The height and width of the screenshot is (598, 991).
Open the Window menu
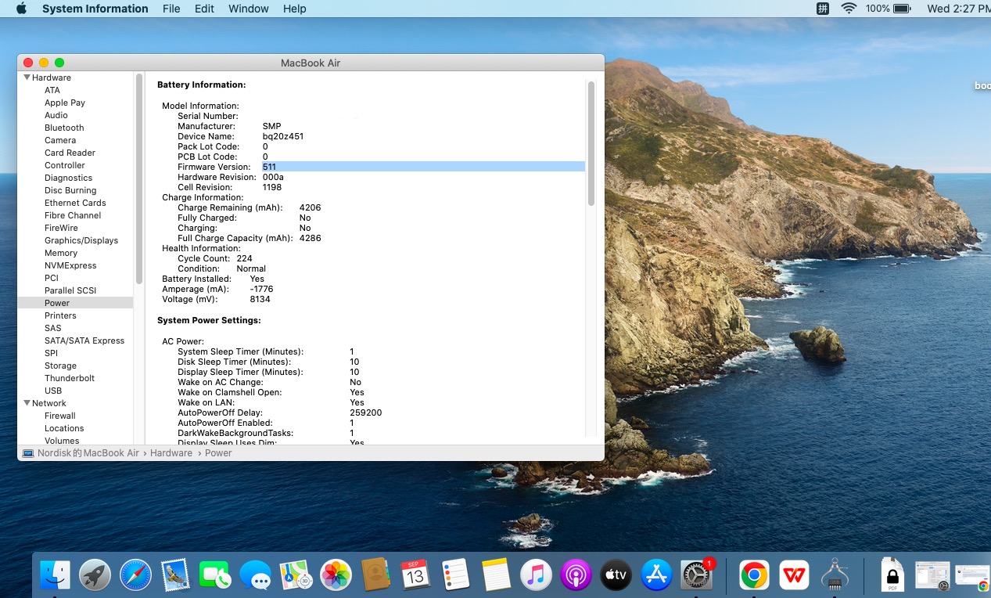coord(248,9)
